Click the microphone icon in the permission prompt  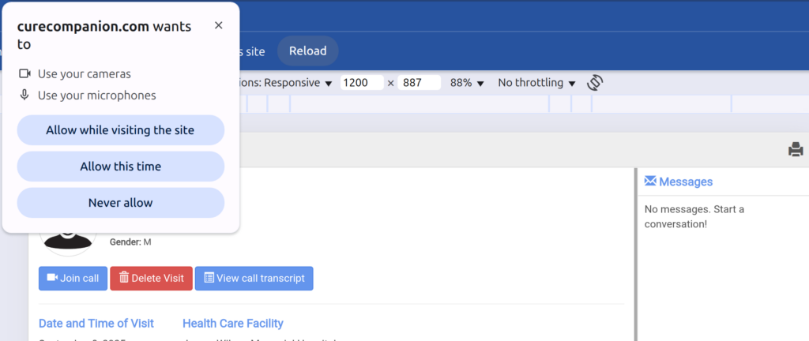(x=24, y=96)
